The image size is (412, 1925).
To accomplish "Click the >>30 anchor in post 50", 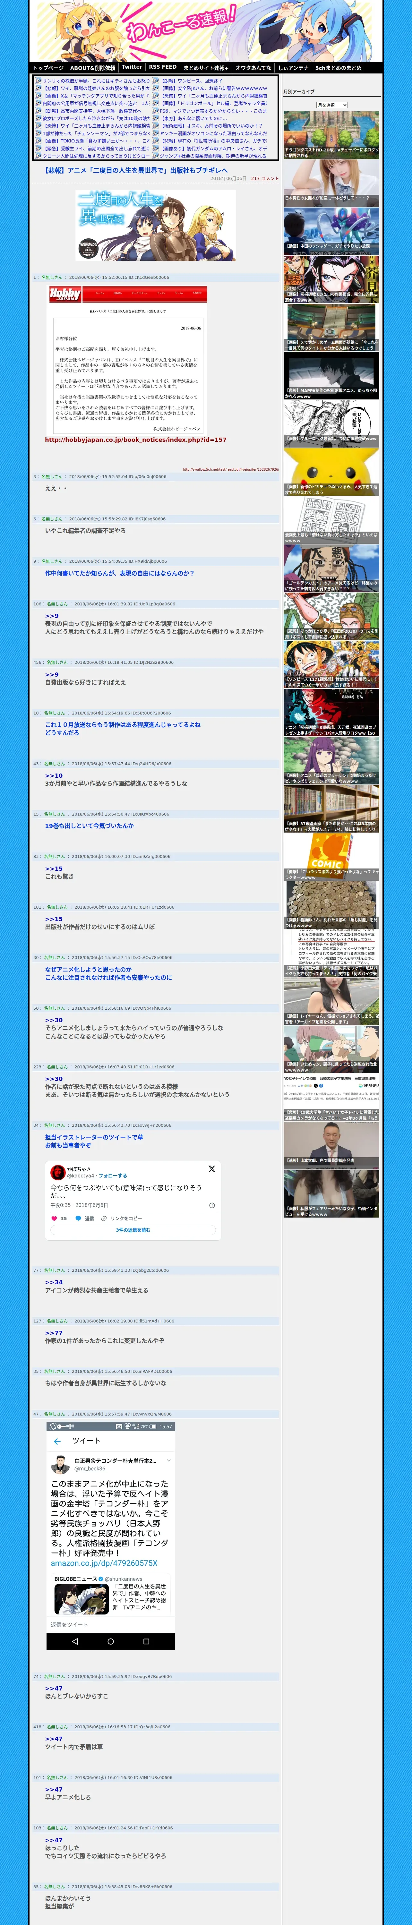I will pyautogui.click(x=54, y=1020).
